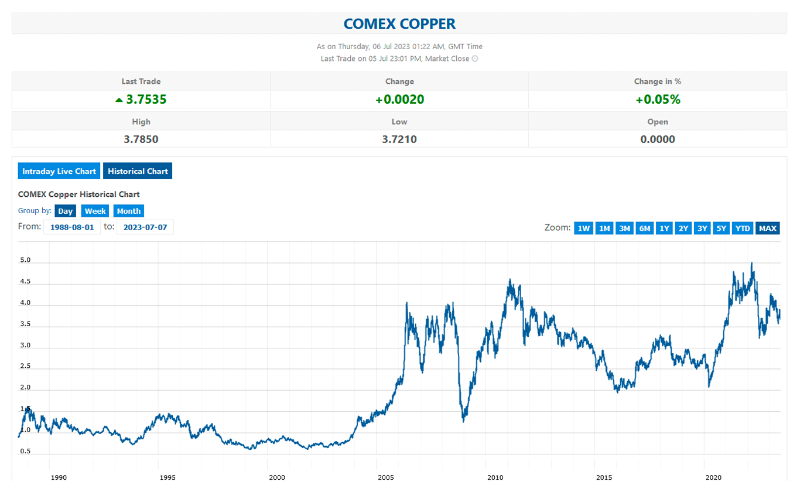Click the COMEX COPPER page heading
The image size is (800, 492).
click(399, 24)
